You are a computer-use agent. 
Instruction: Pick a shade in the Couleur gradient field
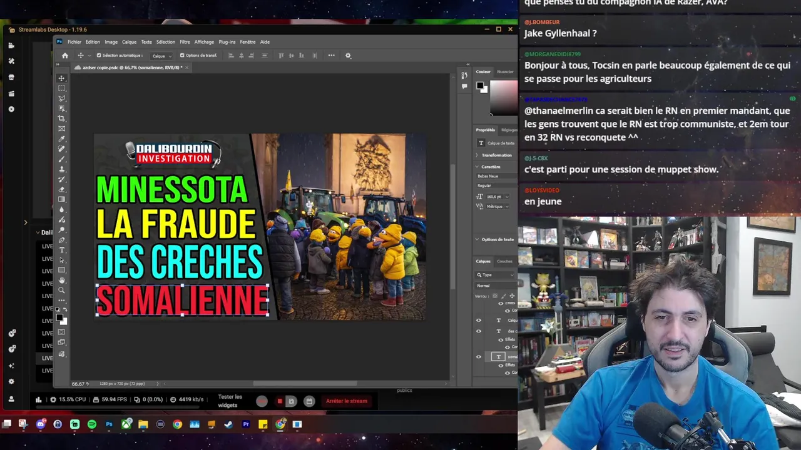503,97
